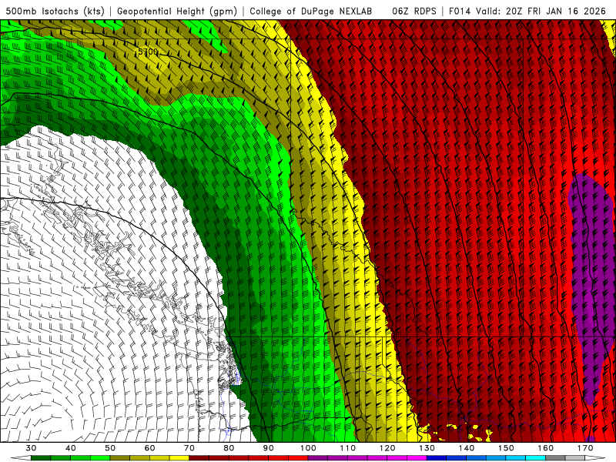The image size is (616, 462).
Task: Click the color bar label "70"
Action: [189, 448]
